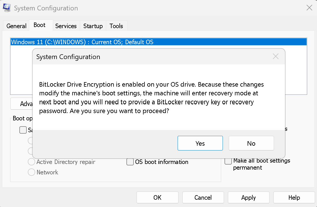Open the Tools tab

[x=116, y=26]
